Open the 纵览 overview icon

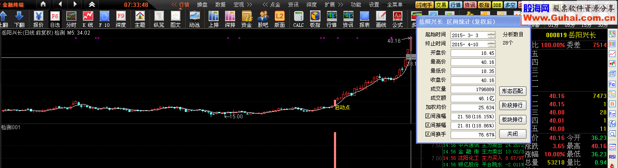[159, 16]
